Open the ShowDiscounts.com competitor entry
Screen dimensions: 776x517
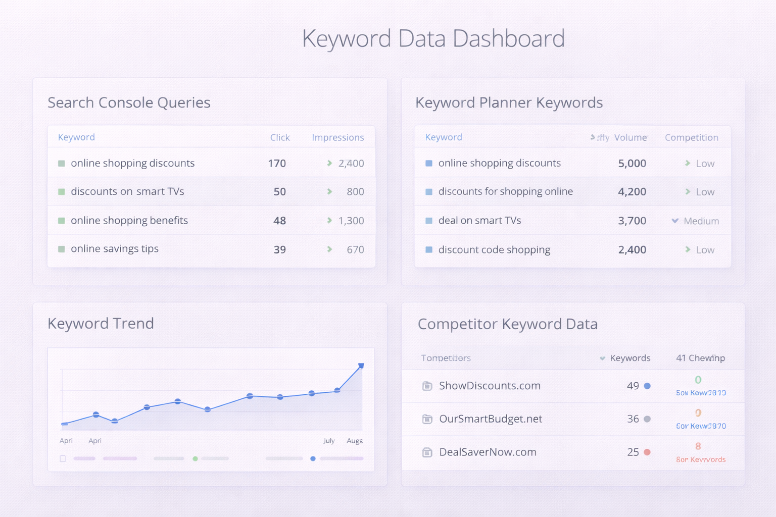(x=490, y=386)
